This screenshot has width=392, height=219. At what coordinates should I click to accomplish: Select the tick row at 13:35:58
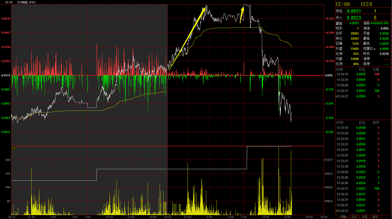pos(358,167)
